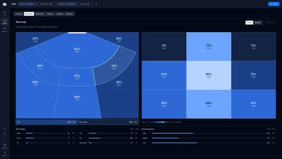The image size is (282, 159).
Task: Select the 58% bottom-left goal cell
Action: (x=164, y=104)
